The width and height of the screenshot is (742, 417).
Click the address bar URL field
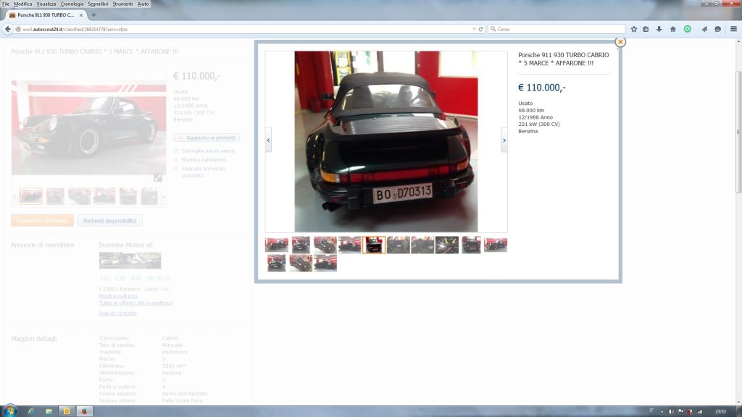tap(246, 29)
